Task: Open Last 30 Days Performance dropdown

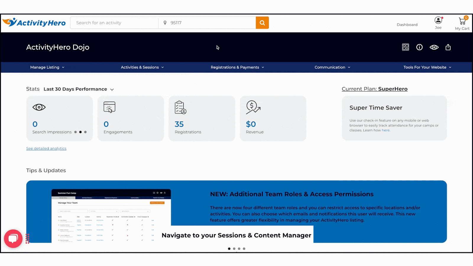Action: click(x=79, y=89)
